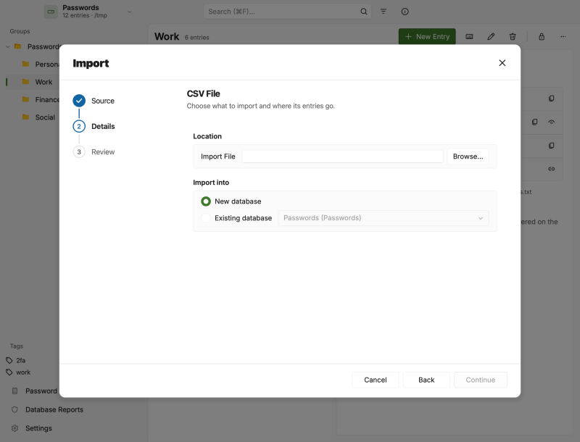Close the Import dialog
The width and height of the screenshot is (580, 442).
coord(502,63)
